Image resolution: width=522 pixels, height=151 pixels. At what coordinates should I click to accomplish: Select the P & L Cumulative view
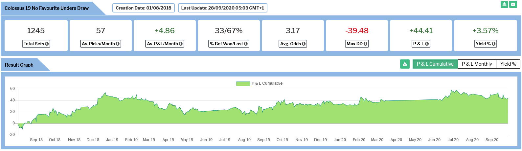pos(435,64)
